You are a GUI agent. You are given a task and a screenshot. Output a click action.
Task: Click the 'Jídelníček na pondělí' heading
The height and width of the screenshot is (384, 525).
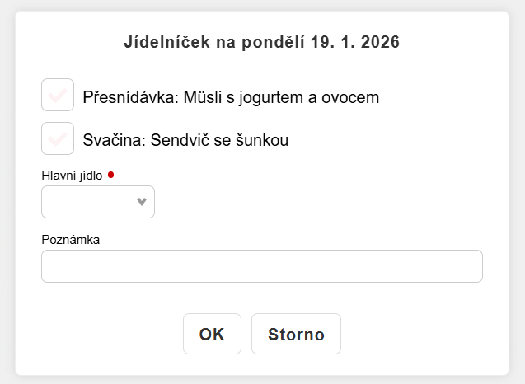click(214, 42)
